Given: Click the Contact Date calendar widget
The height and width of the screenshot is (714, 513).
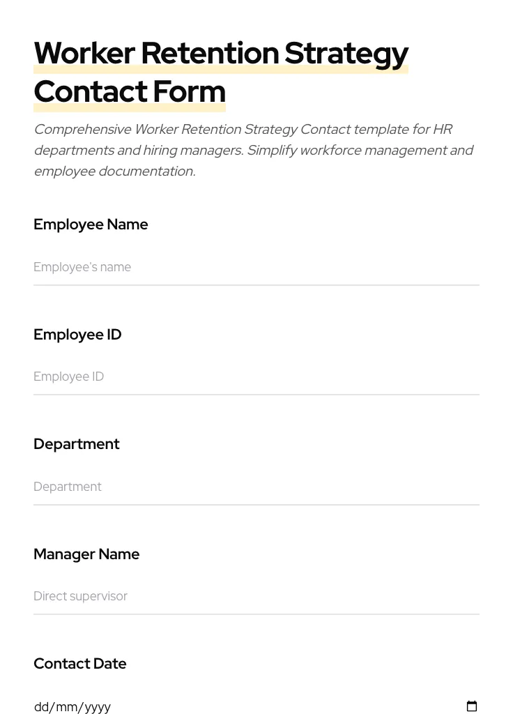Looking at the screenshot, I should click(x=472, y=706).
